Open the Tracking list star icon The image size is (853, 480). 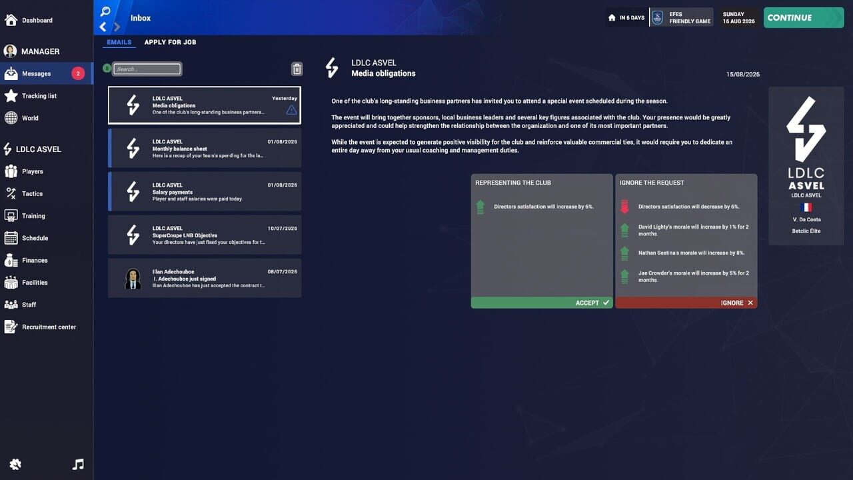point(11,96)
